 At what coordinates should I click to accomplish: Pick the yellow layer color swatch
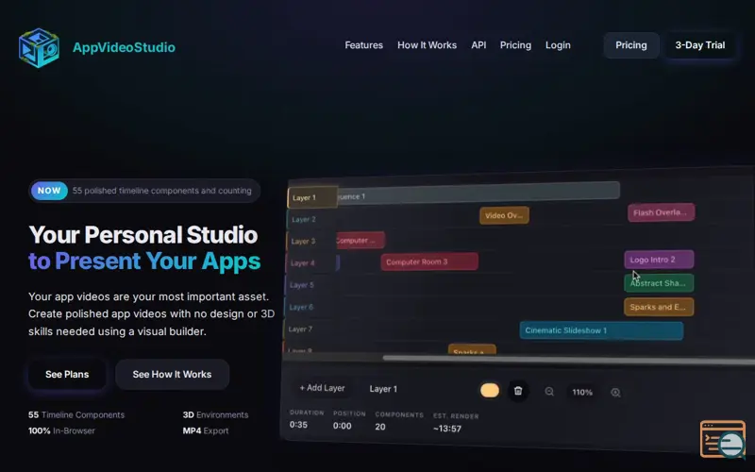pyautogui.click(x=490, y=390)
